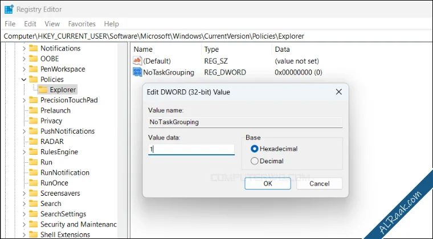
Task: Click the (value not set) data cell
Action: point(297,61)
